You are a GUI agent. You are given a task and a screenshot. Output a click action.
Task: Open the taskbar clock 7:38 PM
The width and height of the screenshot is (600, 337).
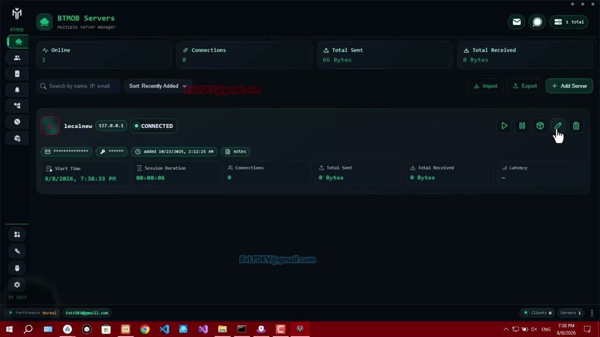[x=566, y=330]
